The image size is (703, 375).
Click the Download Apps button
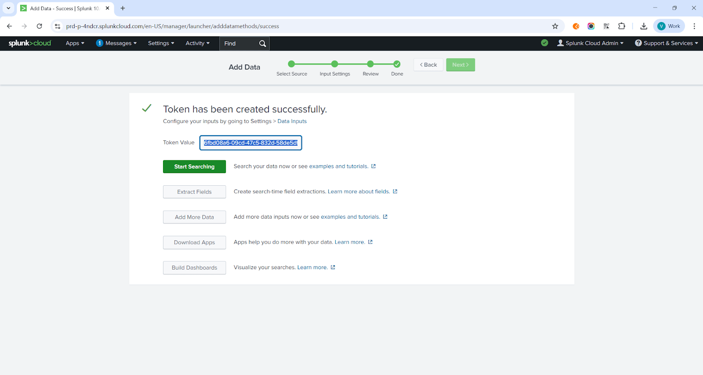(x=194, y=242)
